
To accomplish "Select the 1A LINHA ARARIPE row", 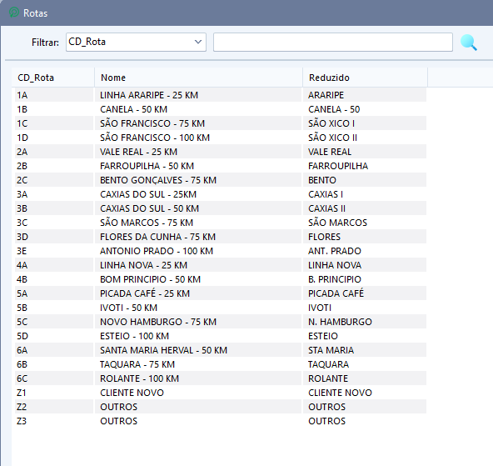I will point(221,95).
